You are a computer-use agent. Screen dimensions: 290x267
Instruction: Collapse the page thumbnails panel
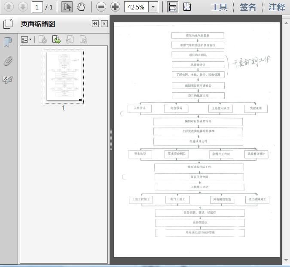95,24
